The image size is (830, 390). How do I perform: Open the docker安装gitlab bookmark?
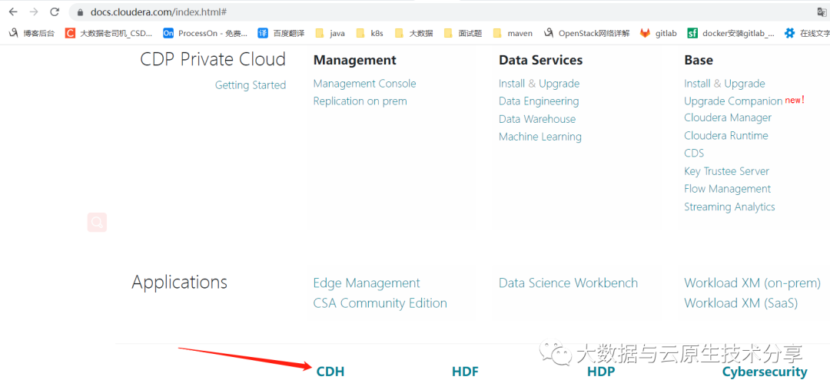click(730, 34)
